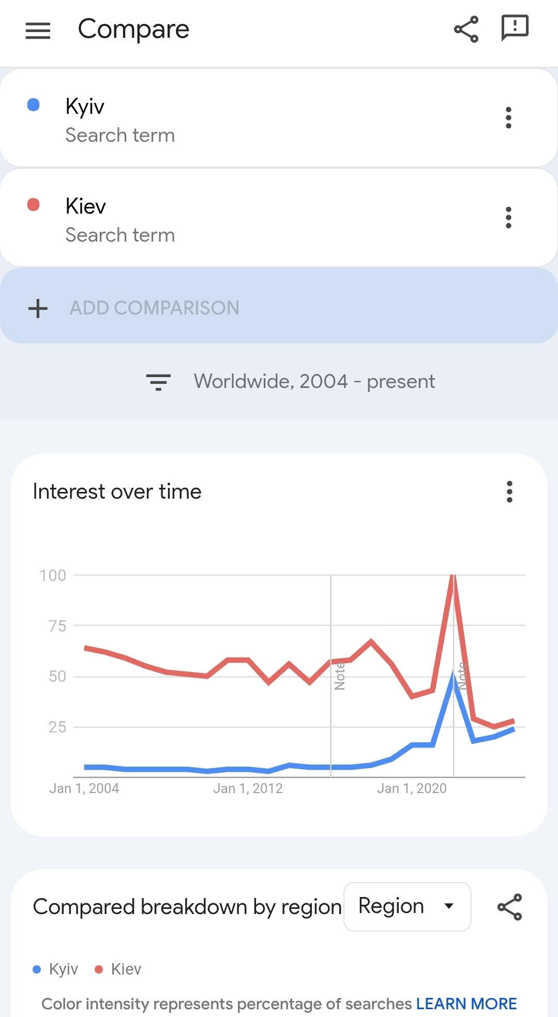Click ADD COMPARISON button
The width and height of the screenshot is (558, 1017).
pos(154,308)
